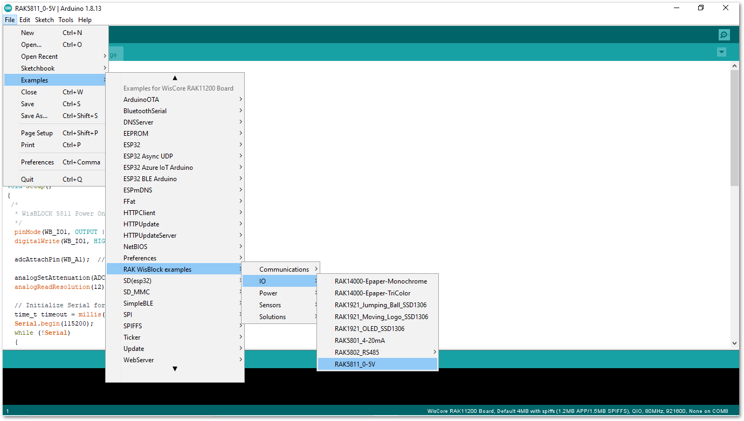Open RAK14000-Epaper-Monochrome example
This screenshot has height=421, width=744.
[378, 281]
